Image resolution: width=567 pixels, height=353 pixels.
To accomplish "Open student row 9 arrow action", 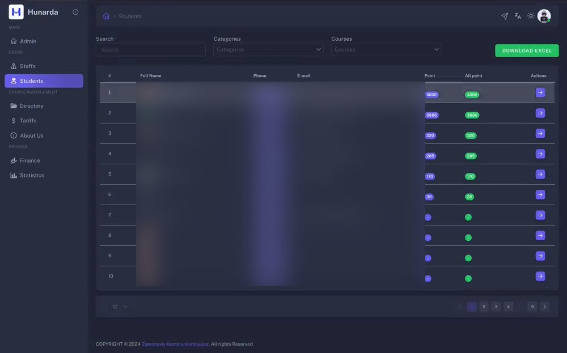I will point(540,256).
